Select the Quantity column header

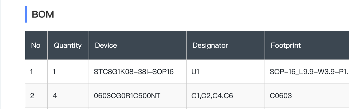(68, 45)
